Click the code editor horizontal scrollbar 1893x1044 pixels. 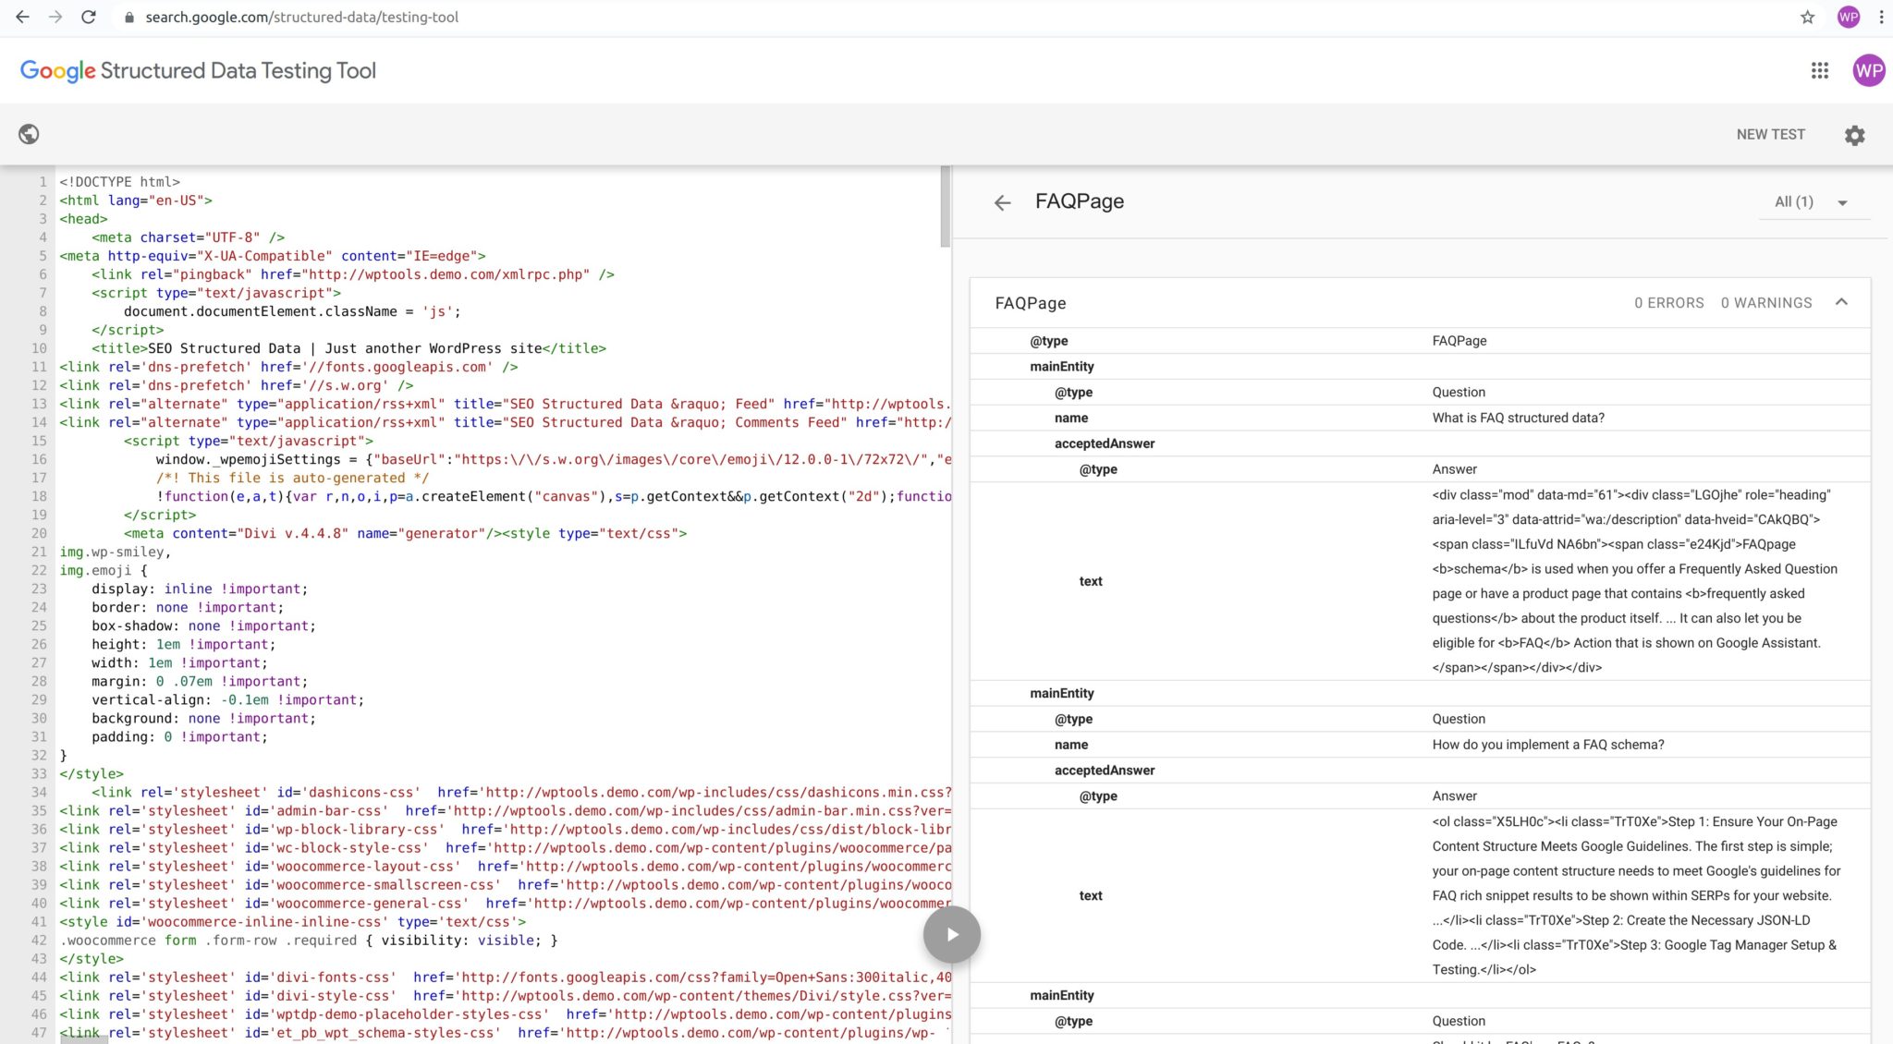click(x=84, y=1039)
